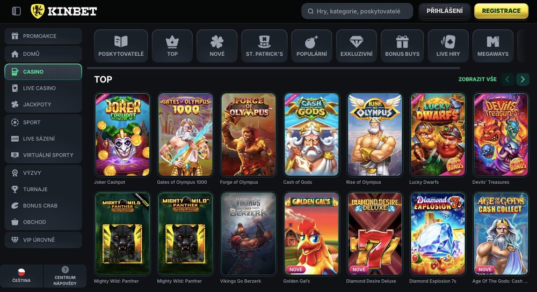Click the Live Sázení live icon
This screenshot has height=292, width=537.
(x=14, y=139)
